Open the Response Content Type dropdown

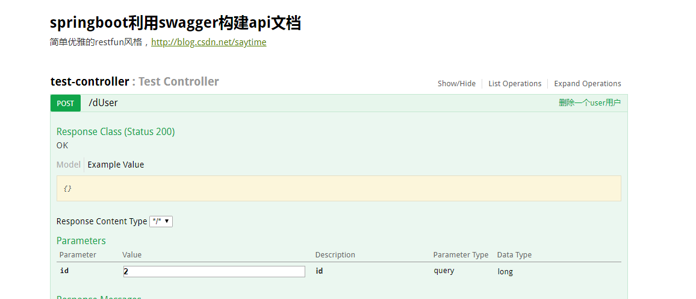[x=161, y=221]
